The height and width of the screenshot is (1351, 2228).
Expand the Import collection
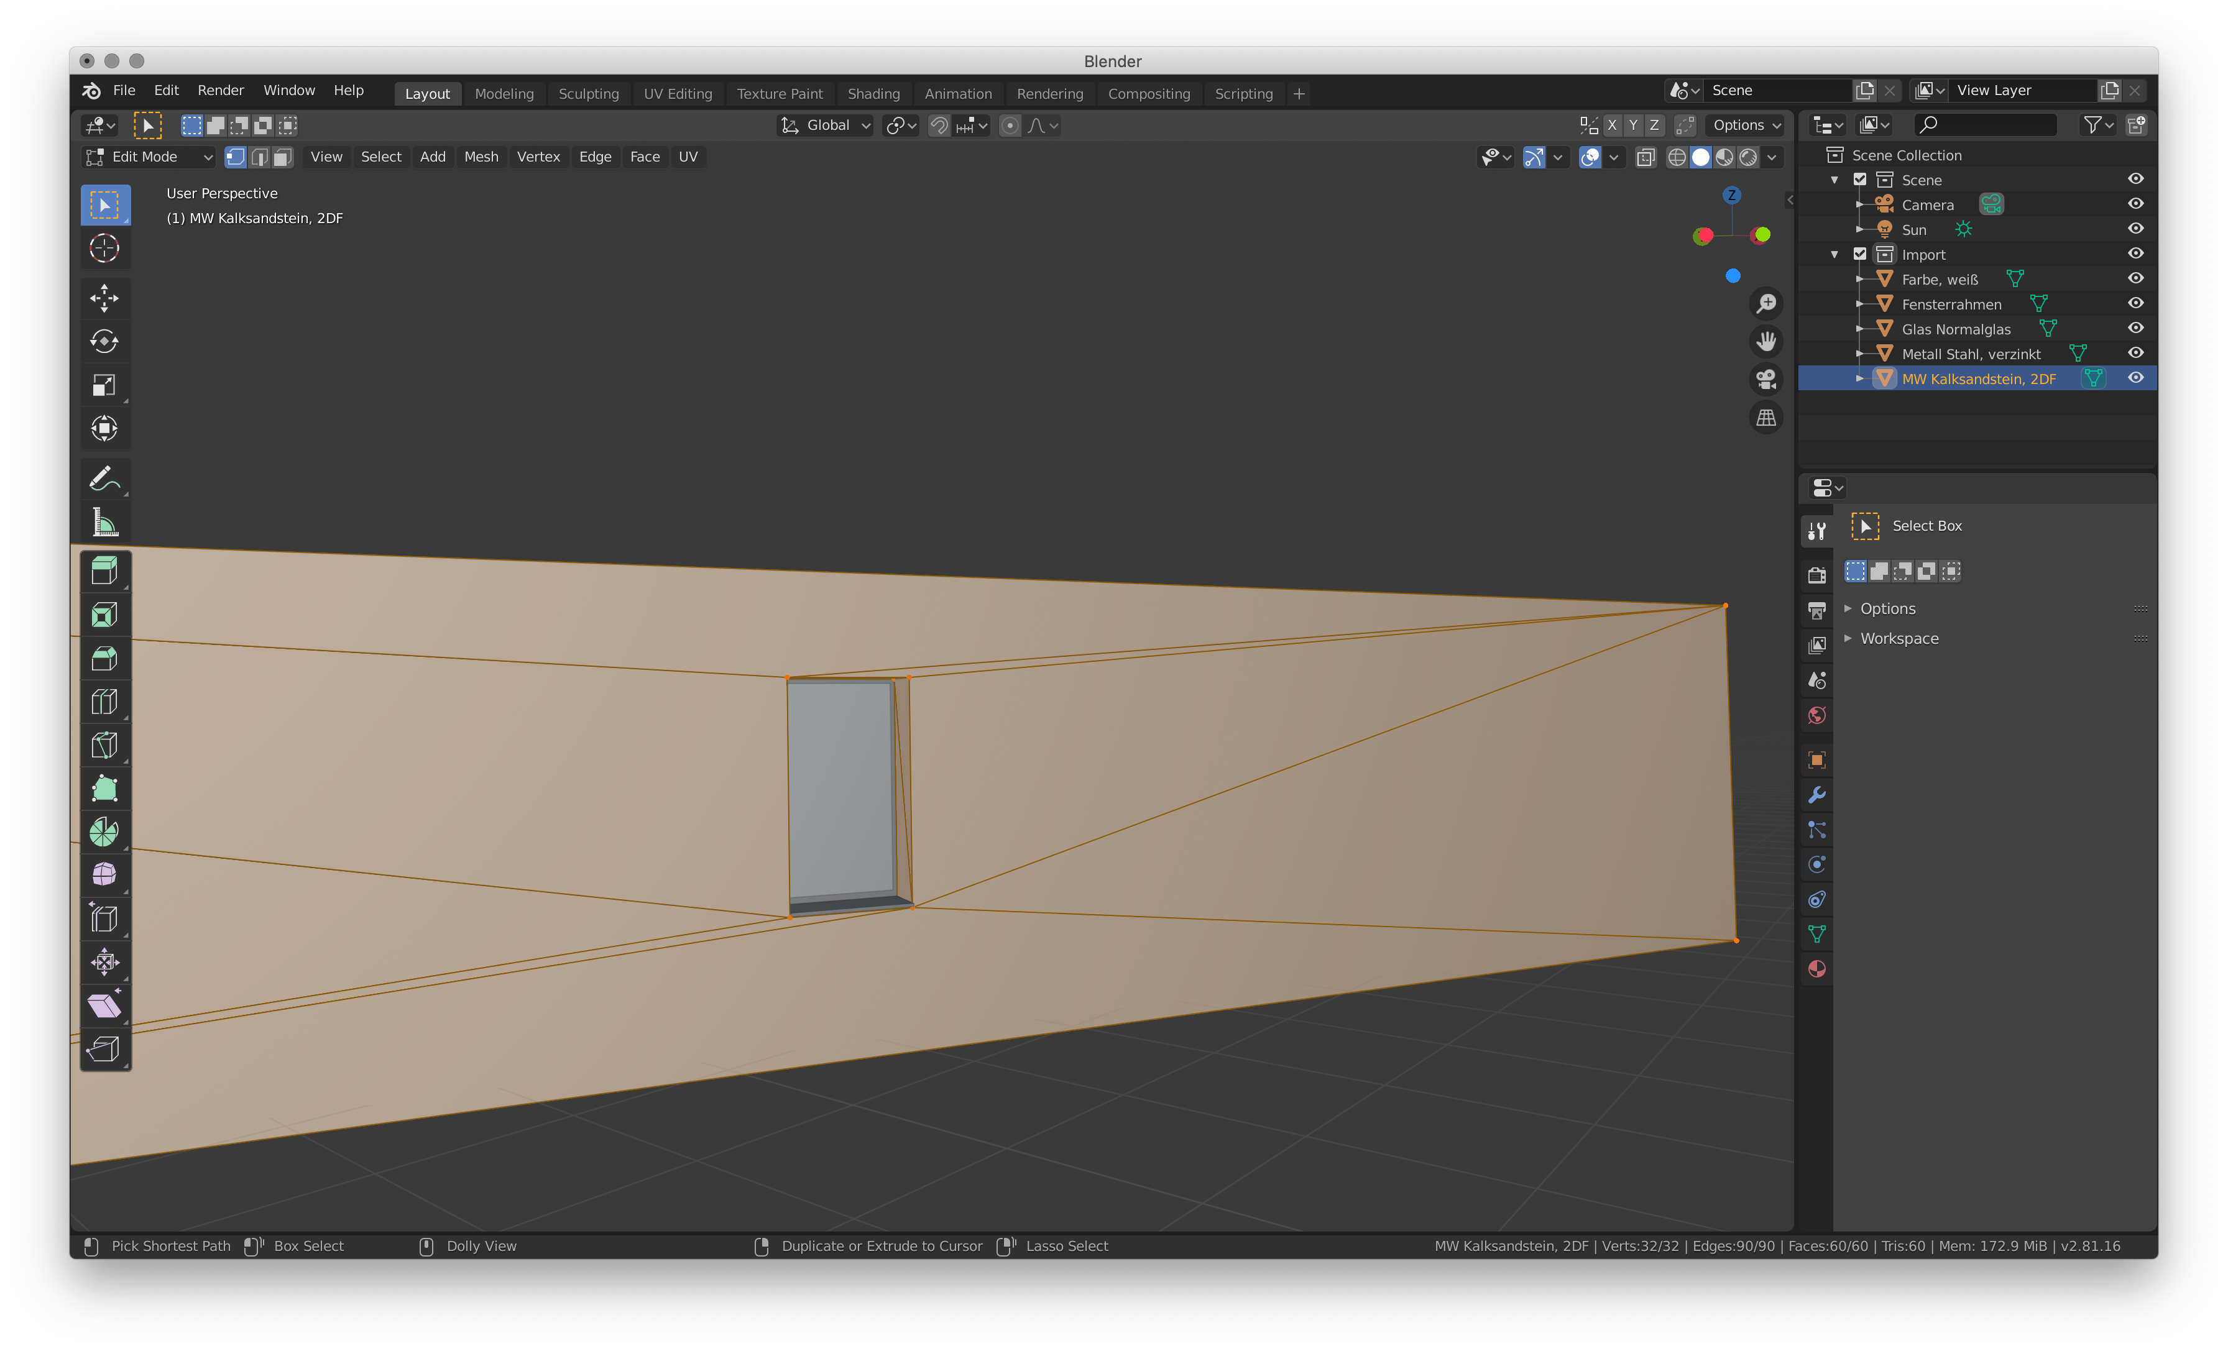click(x=1836, y=255)
